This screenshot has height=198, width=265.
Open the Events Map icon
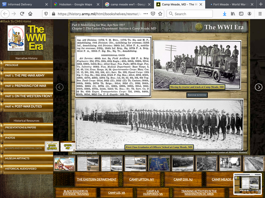click(68, 146)
